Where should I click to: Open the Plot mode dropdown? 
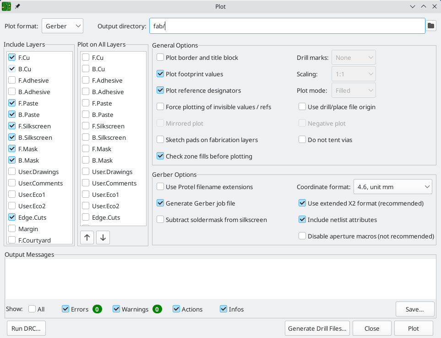[x=354, y=90]
